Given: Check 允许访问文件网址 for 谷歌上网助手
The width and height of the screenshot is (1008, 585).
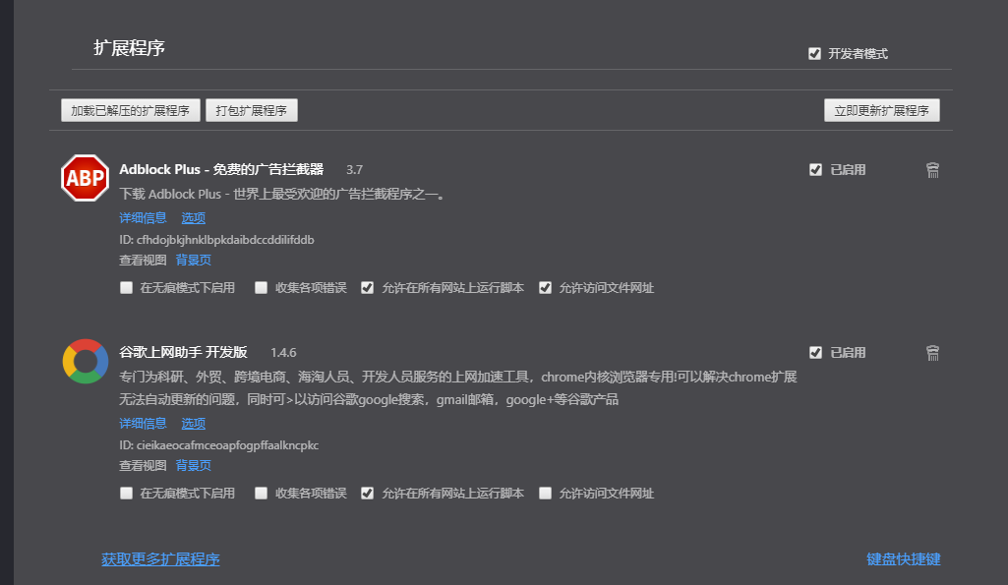Looking at the screenshot, I should point(545,494).
